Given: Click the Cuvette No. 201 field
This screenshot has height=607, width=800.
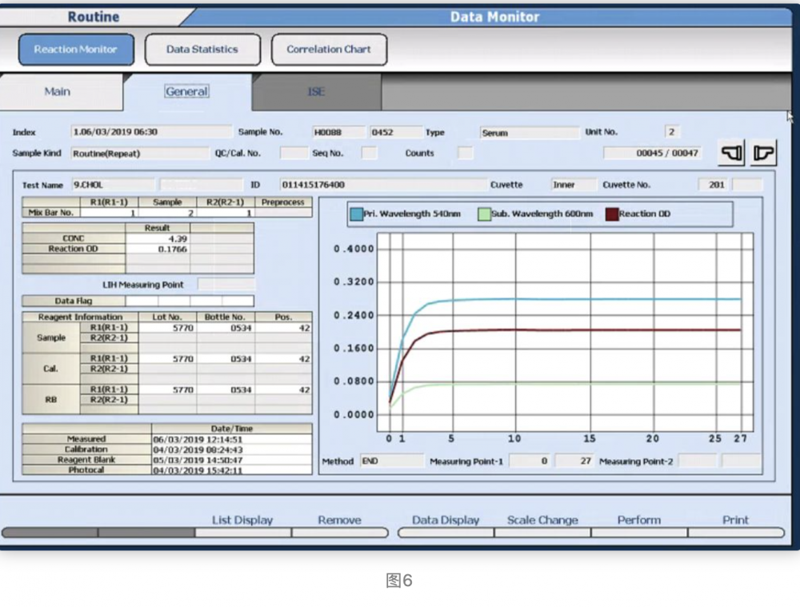Looking at the screenshot, I should tap(714, 185).
